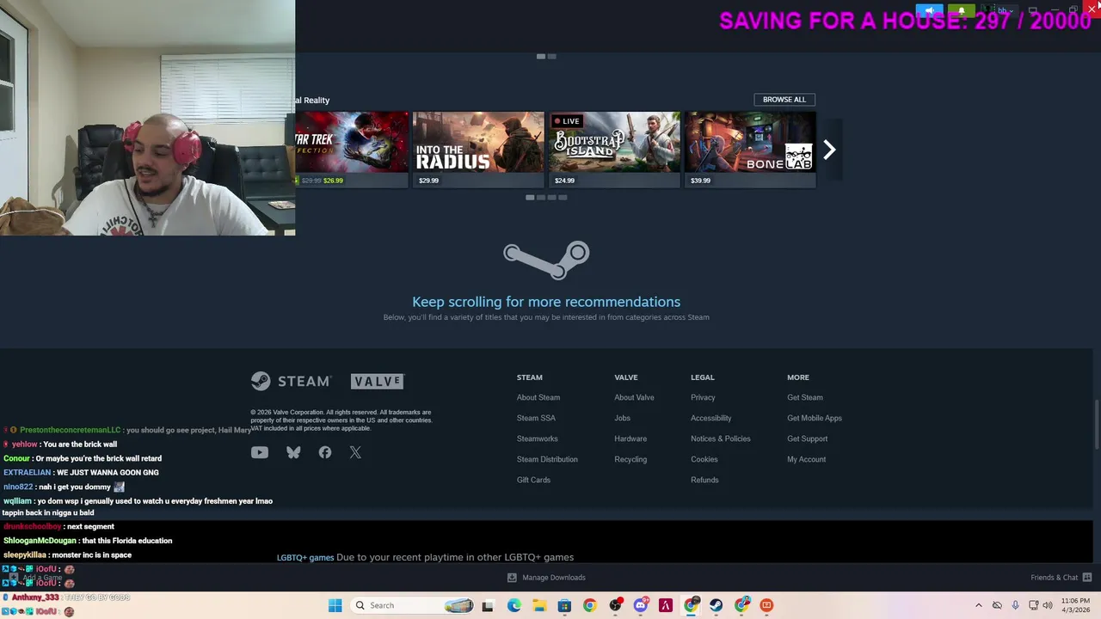Open the BONELAB game tile
The height and width of the screenshot is (619, 1101).
click(750, 150)
